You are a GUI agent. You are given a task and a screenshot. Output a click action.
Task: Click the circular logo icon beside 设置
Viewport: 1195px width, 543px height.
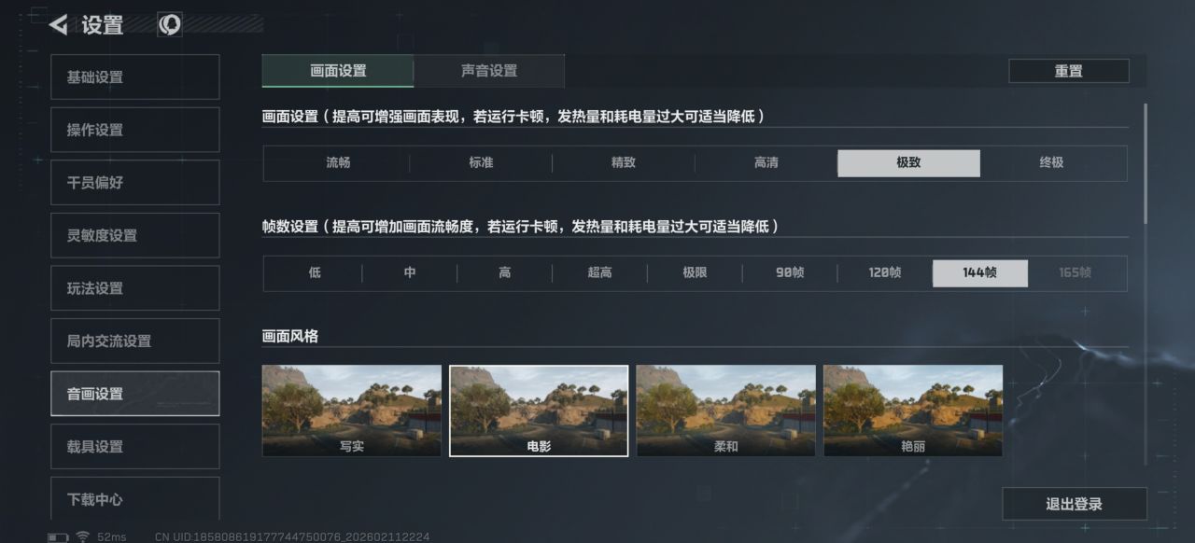(x=169, y=25)
